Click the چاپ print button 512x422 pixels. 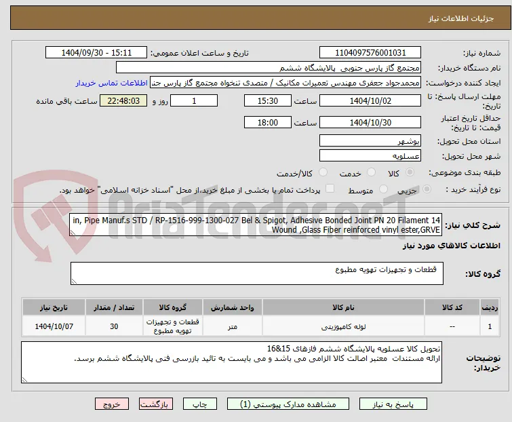pyautogui.click(x=200, y=404)
